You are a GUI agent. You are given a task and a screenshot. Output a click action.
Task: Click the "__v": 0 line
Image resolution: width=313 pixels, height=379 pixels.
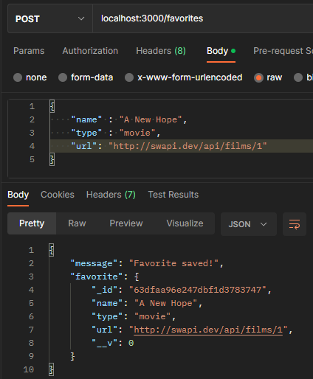(x=113, y=343)
